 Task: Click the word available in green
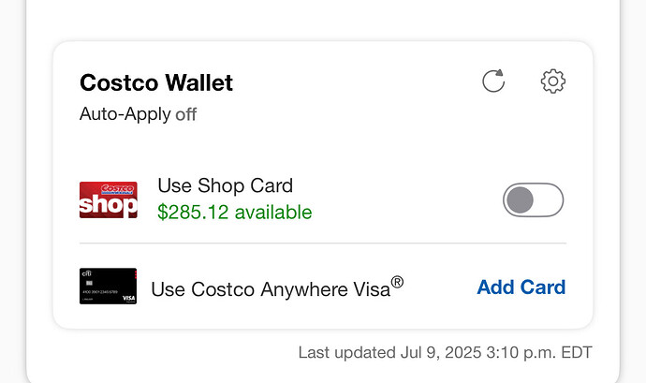point(273,213)
